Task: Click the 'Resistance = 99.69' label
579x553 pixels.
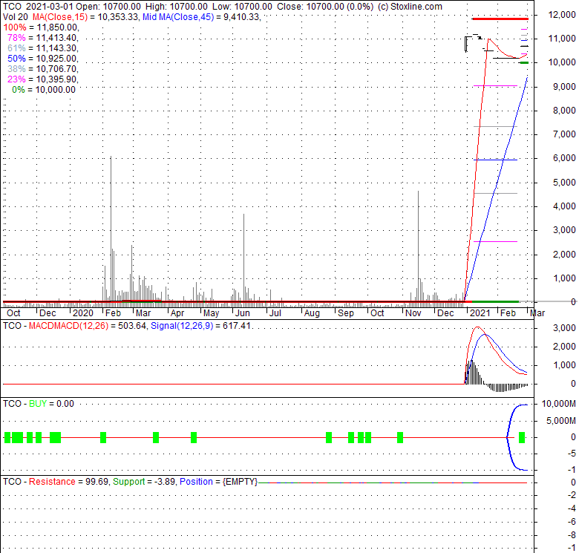Action: [69, 482]
